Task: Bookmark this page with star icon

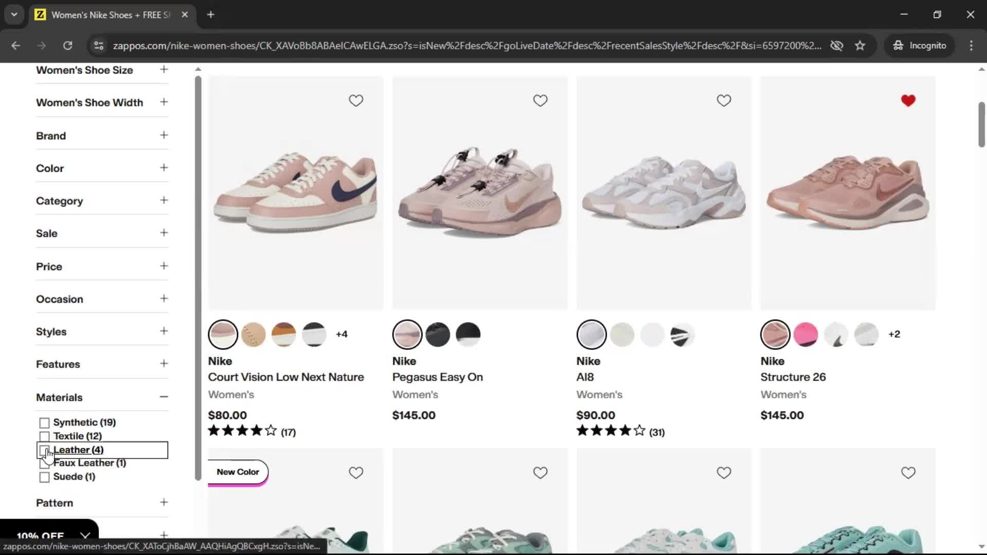Action: point(860,45)
